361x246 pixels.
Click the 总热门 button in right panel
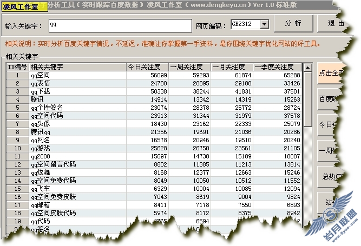[329, 177]
